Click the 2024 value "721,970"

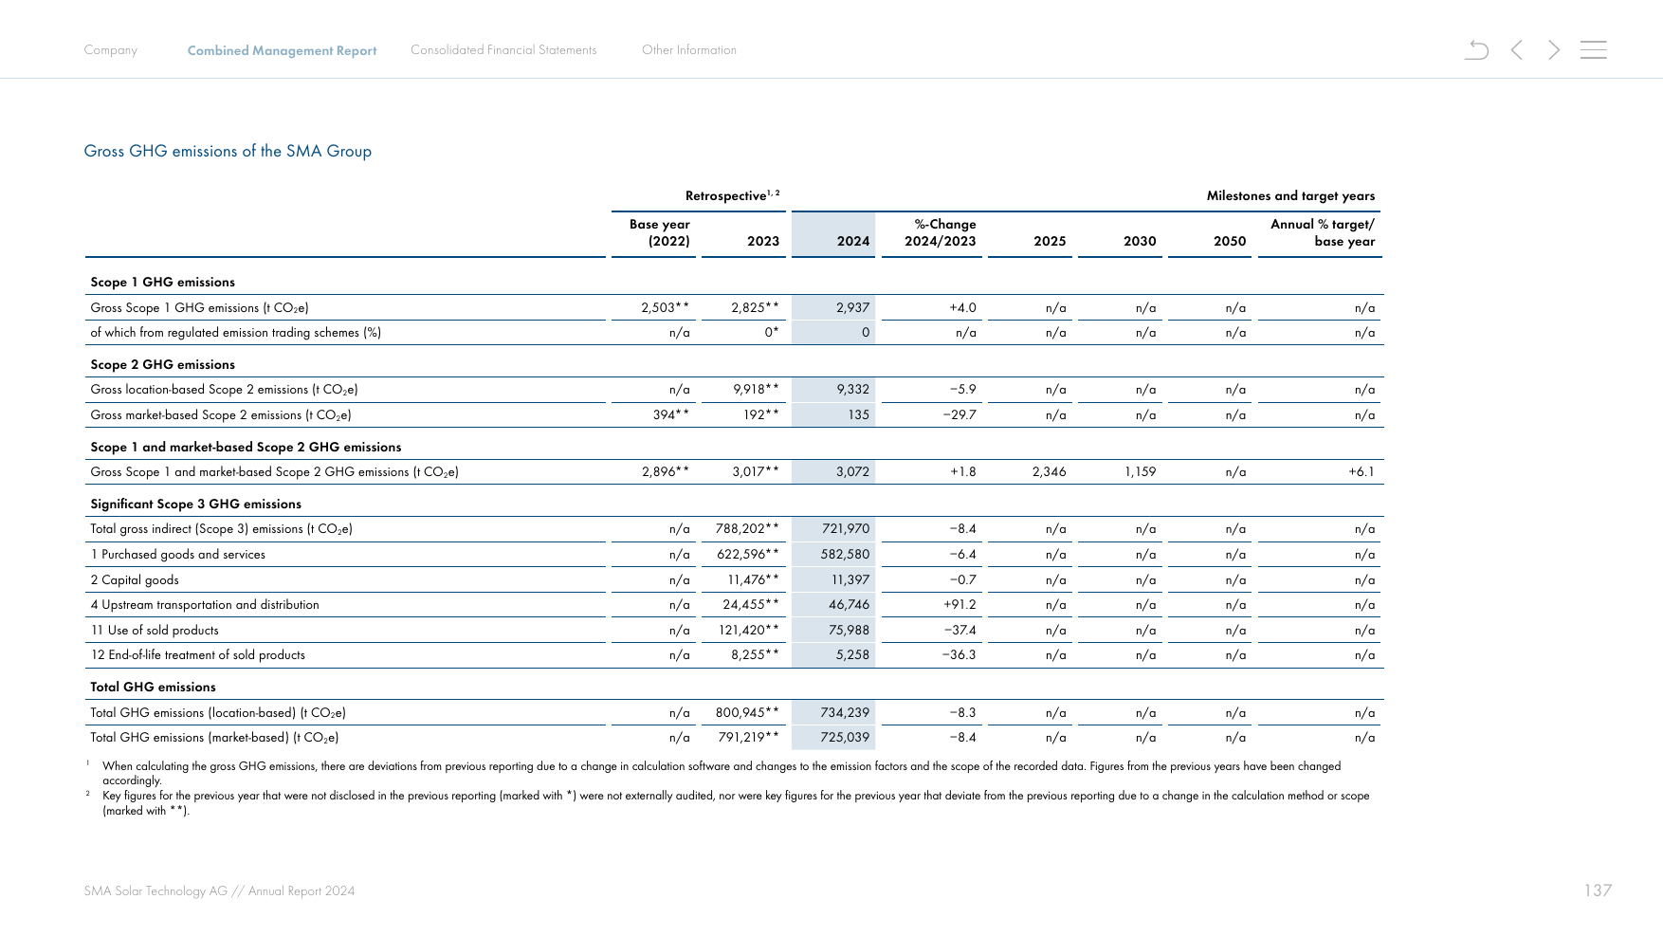click(x=846, y=529)
